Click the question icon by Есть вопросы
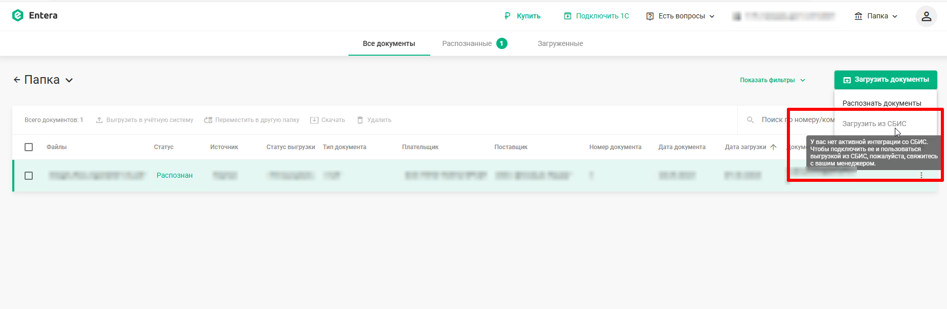This screenshot has height=309, width=947. coord(650,16)
